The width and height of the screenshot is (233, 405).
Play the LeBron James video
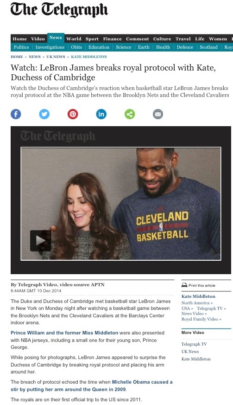coord(40,240)
